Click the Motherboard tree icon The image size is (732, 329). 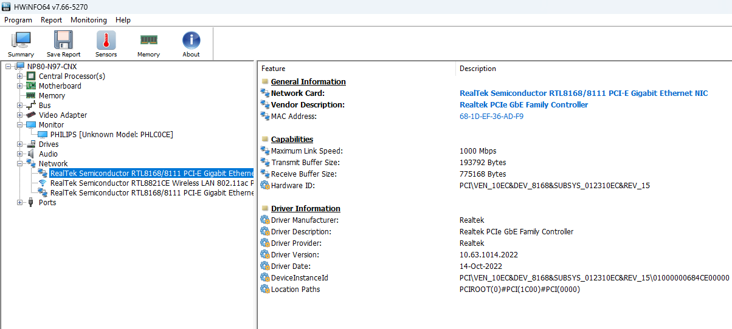point(30,86)
